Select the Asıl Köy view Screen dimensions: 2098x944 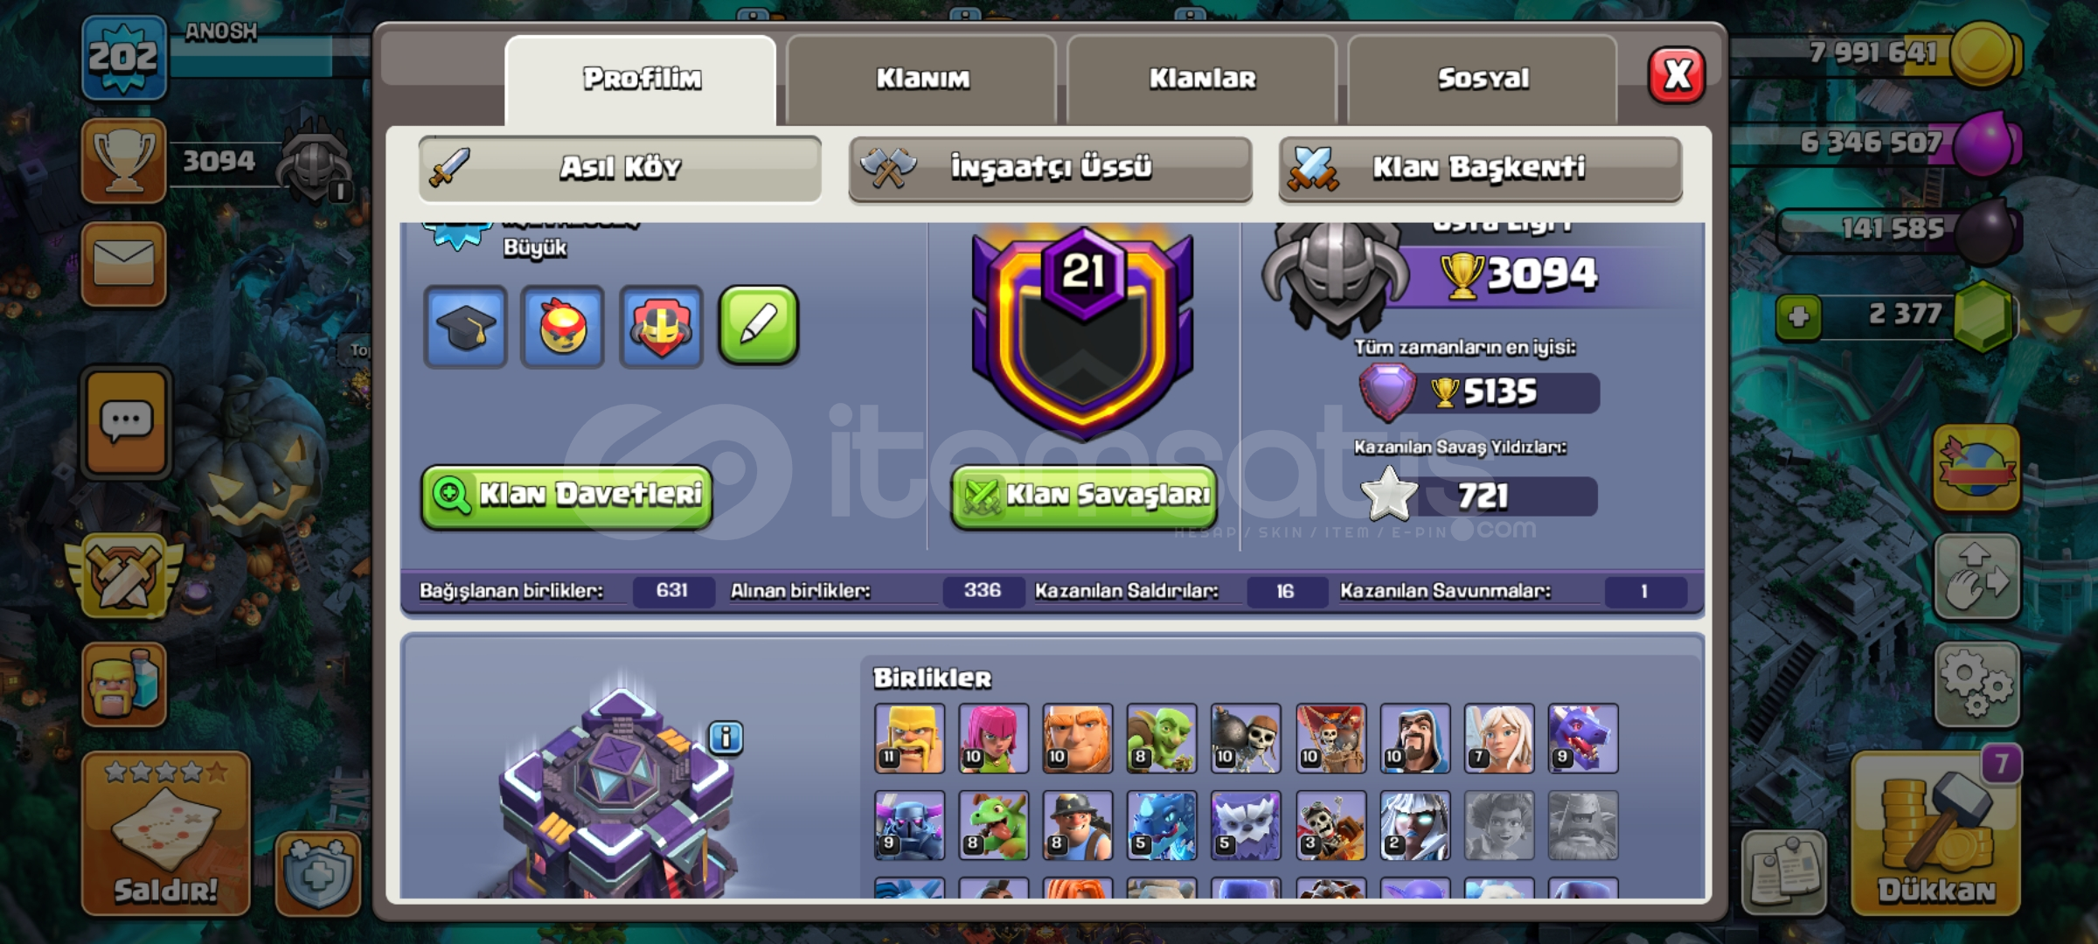tap(620, 168)
